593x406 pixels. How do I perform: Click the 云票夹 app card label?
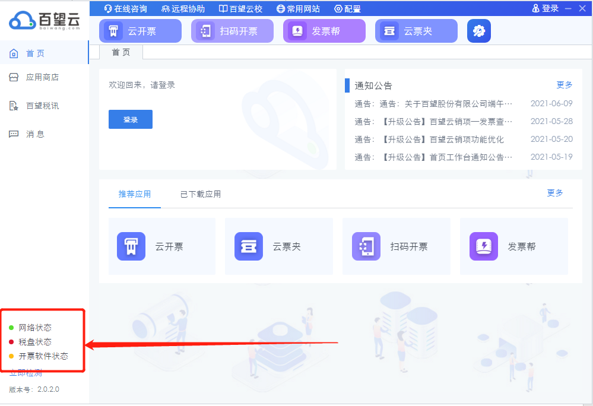pyautogui.click(x=287, y=246)
